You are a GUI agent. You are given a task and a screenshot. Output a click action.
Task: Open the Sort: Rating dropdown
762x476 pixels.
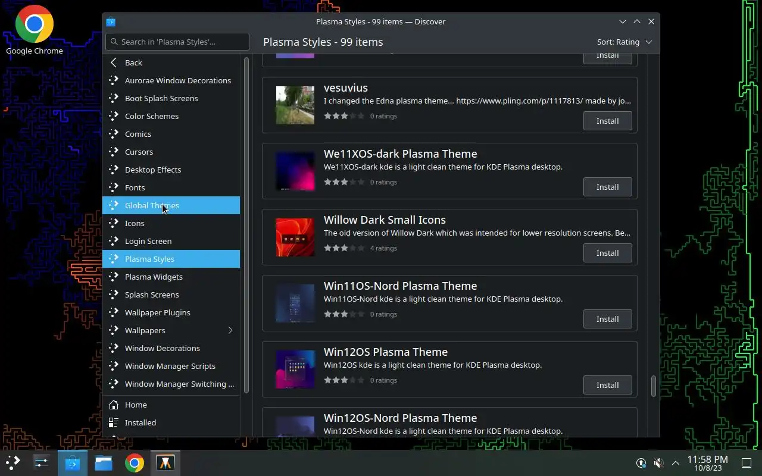click(624, 42)
